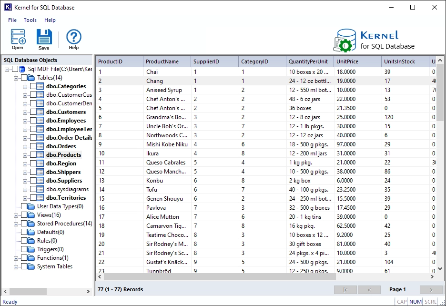The height and width of the screenshot is (306, 446).
Task: Click the Queso Cabrales product cell
Action: pyautogui.click(x=167, y=163)
